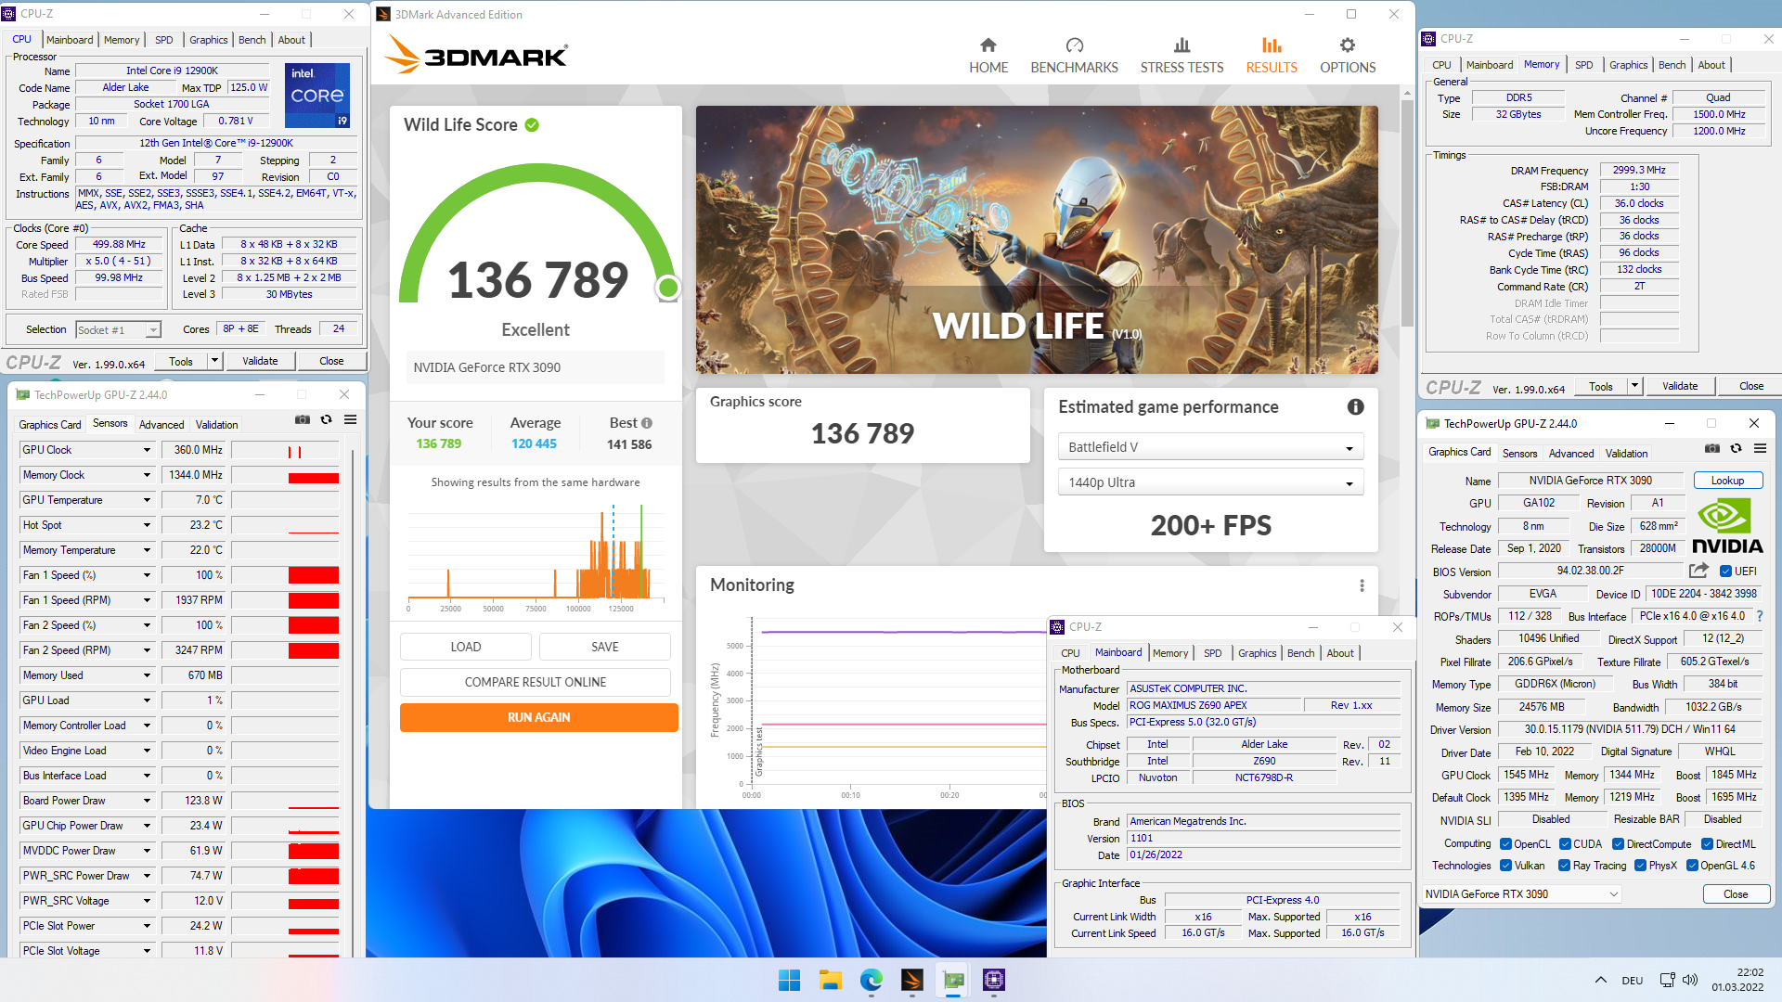Screen dimensions: 1782x1002
Task: Open hamburger menu in right GPU-Z window
Action: [x=1760, y=449]
